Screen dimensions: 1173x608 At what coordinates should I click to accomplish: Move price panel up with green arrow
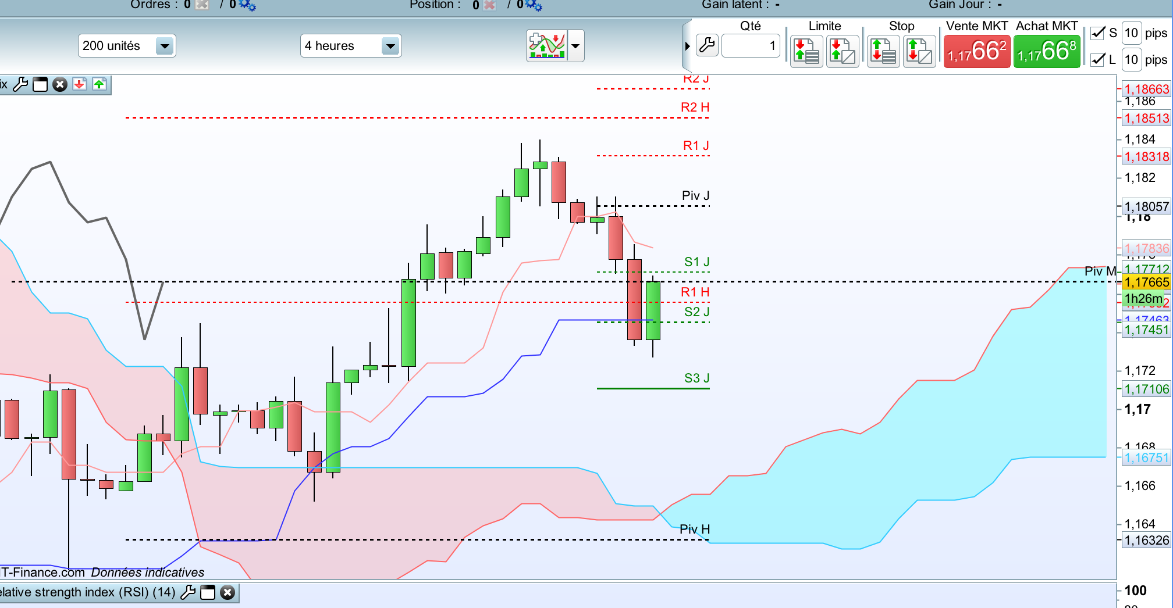(99, 84)
